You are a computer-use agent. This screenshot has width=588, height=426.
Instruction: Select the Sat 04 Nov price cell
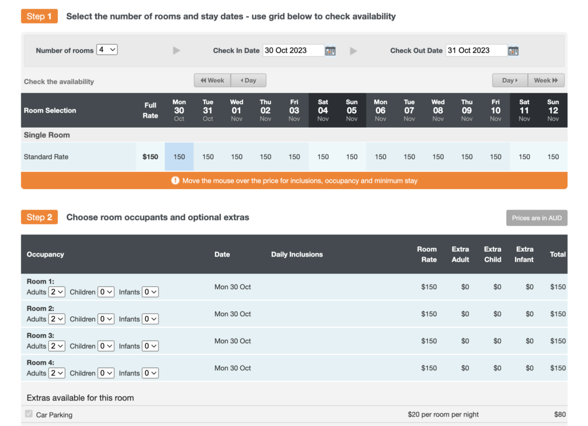point(323,157)
